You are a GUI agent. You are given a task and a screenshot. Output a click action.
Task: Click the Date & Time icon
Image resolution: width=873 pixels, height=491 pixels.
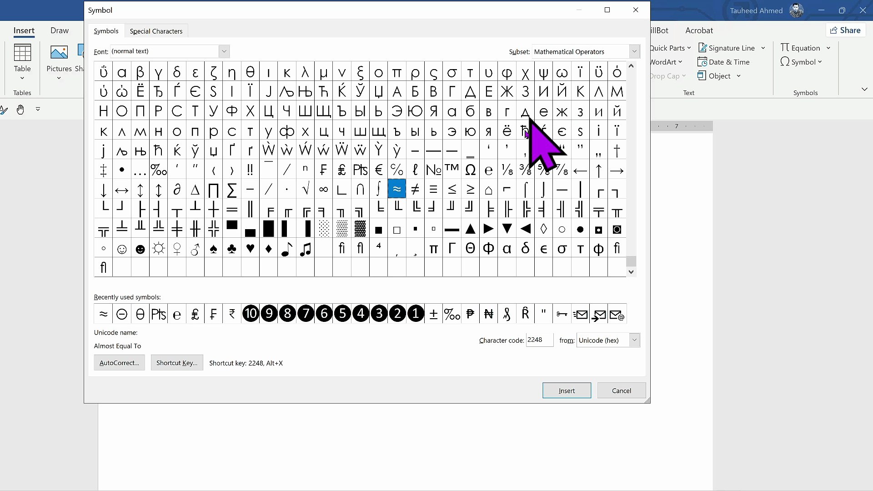click(x=702, y=62)
